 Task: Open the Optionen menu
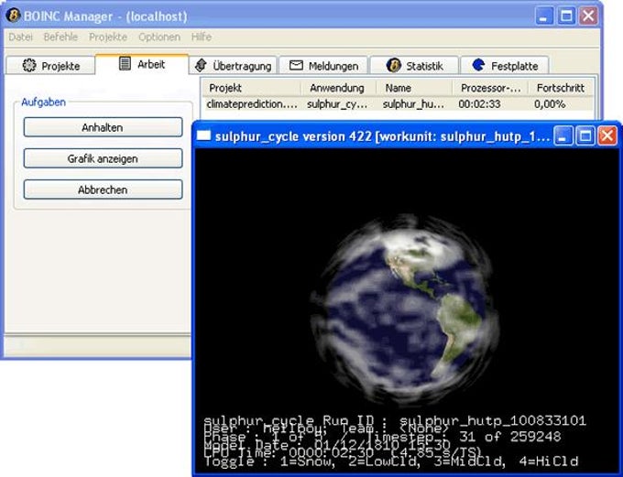(159, 37)
